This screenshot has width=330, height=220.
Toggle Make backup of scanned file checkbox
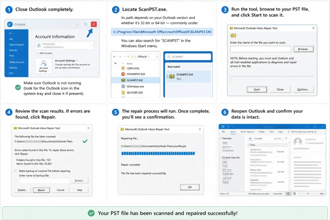pyautogui.click(x=16, y=171)
